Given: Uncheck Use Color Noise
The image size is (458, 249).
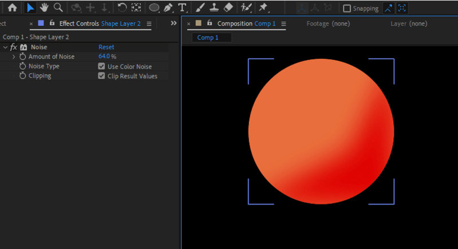Looking at the screenshot, I should tap(102, 67).
